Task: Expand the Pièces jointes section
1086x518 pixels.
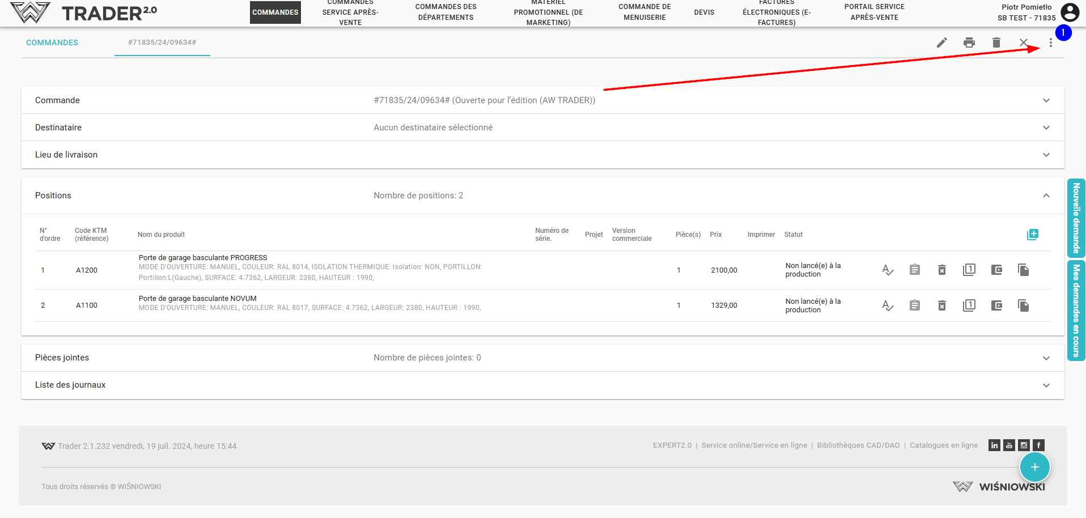Action: click(1046, 358)
